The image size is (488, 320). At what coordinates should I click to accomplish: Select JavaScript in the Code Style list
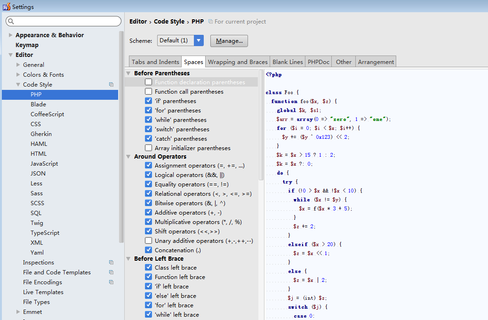tap(44, 164)
